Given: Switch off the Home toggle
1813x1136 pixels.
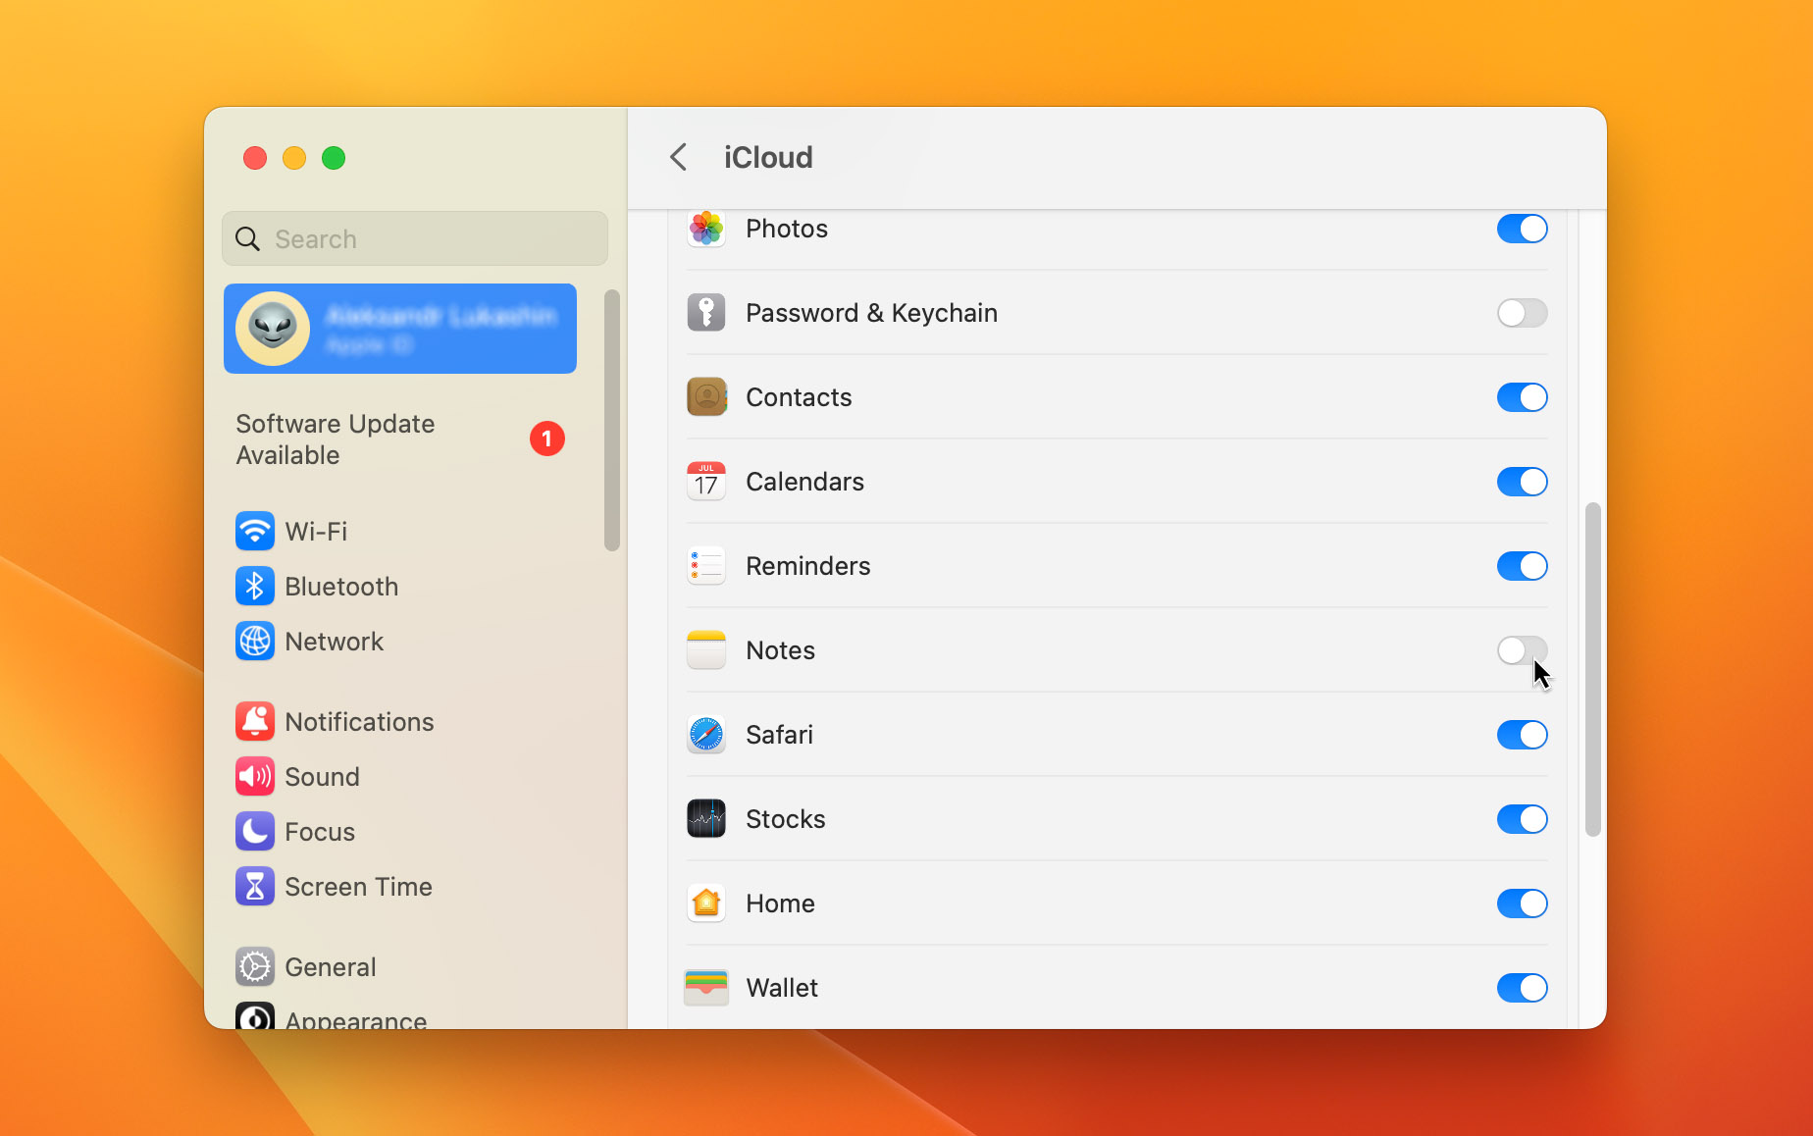Looking at the screenshot, I should (1523, 904).
